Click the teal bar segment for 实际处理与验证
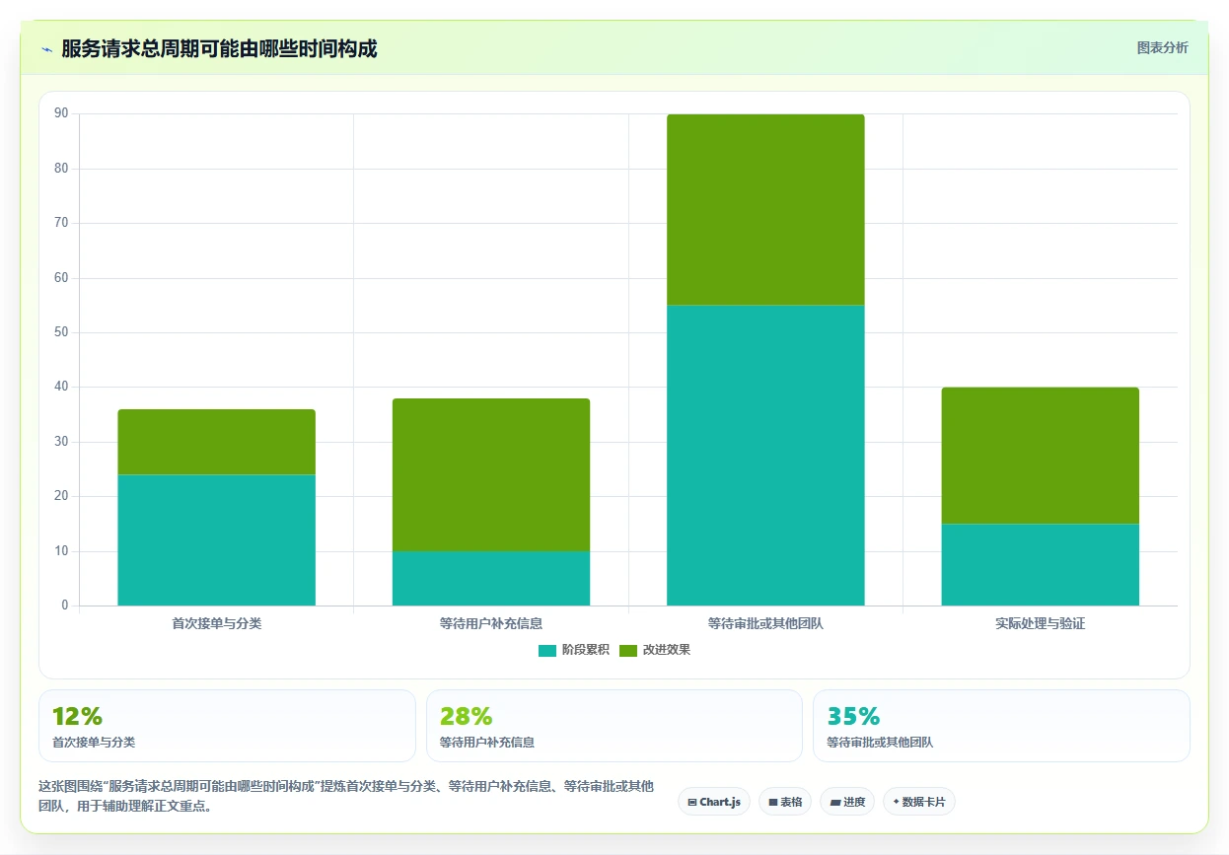The image size is (1229, 855). tap(1040, 564)
